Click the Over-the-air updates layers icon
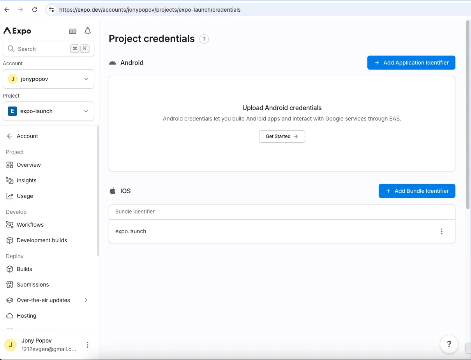Screen dimensions: 471x360 tap(10, 300)
